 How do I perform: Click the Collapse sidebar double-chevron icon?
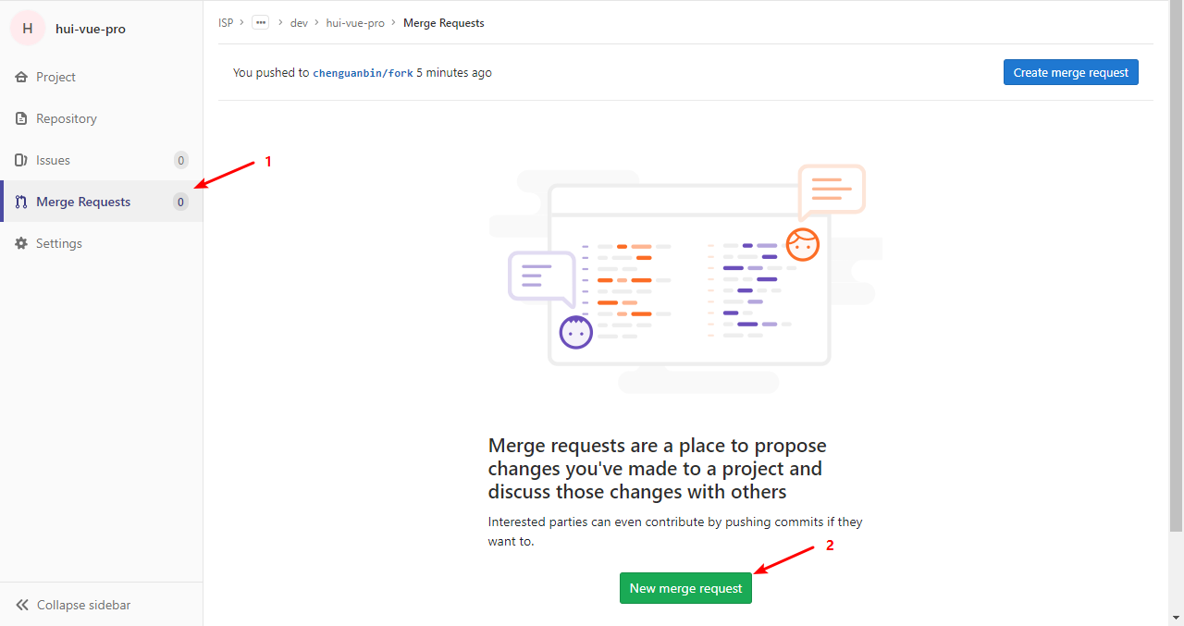point(22,606)
